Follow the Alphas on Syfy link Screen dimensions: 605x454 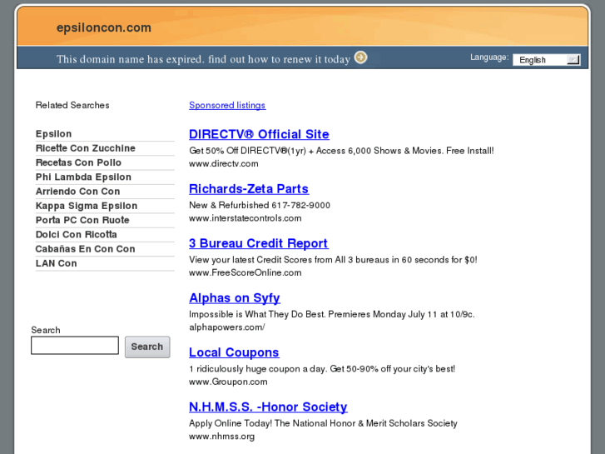click(x=234, y=298)
